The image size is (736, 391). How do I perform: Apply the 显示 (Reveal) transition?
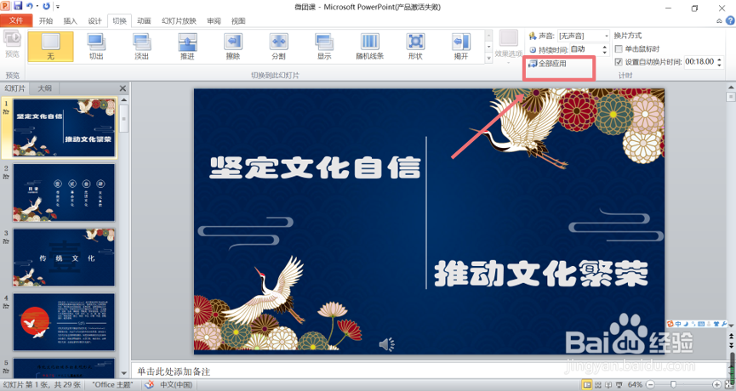[324, 47]
